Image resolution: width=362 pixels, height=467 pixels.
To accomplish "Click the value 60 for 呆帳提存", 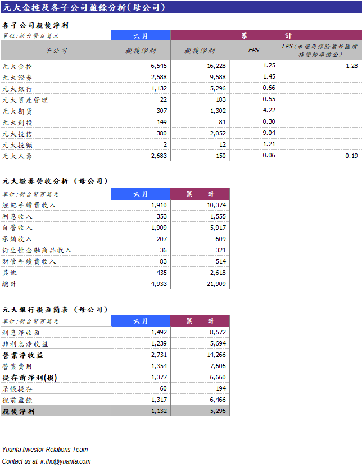I will (163, 388).
